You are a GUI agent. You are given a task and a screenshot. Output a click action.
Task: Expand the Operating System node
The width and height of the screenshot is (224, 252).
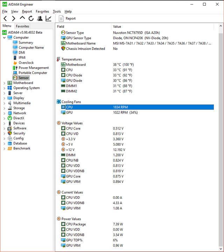[4, 88]
